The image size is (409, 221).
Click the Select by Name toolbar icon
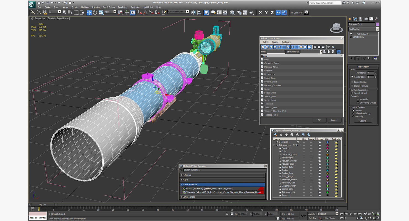coord(70,12)
